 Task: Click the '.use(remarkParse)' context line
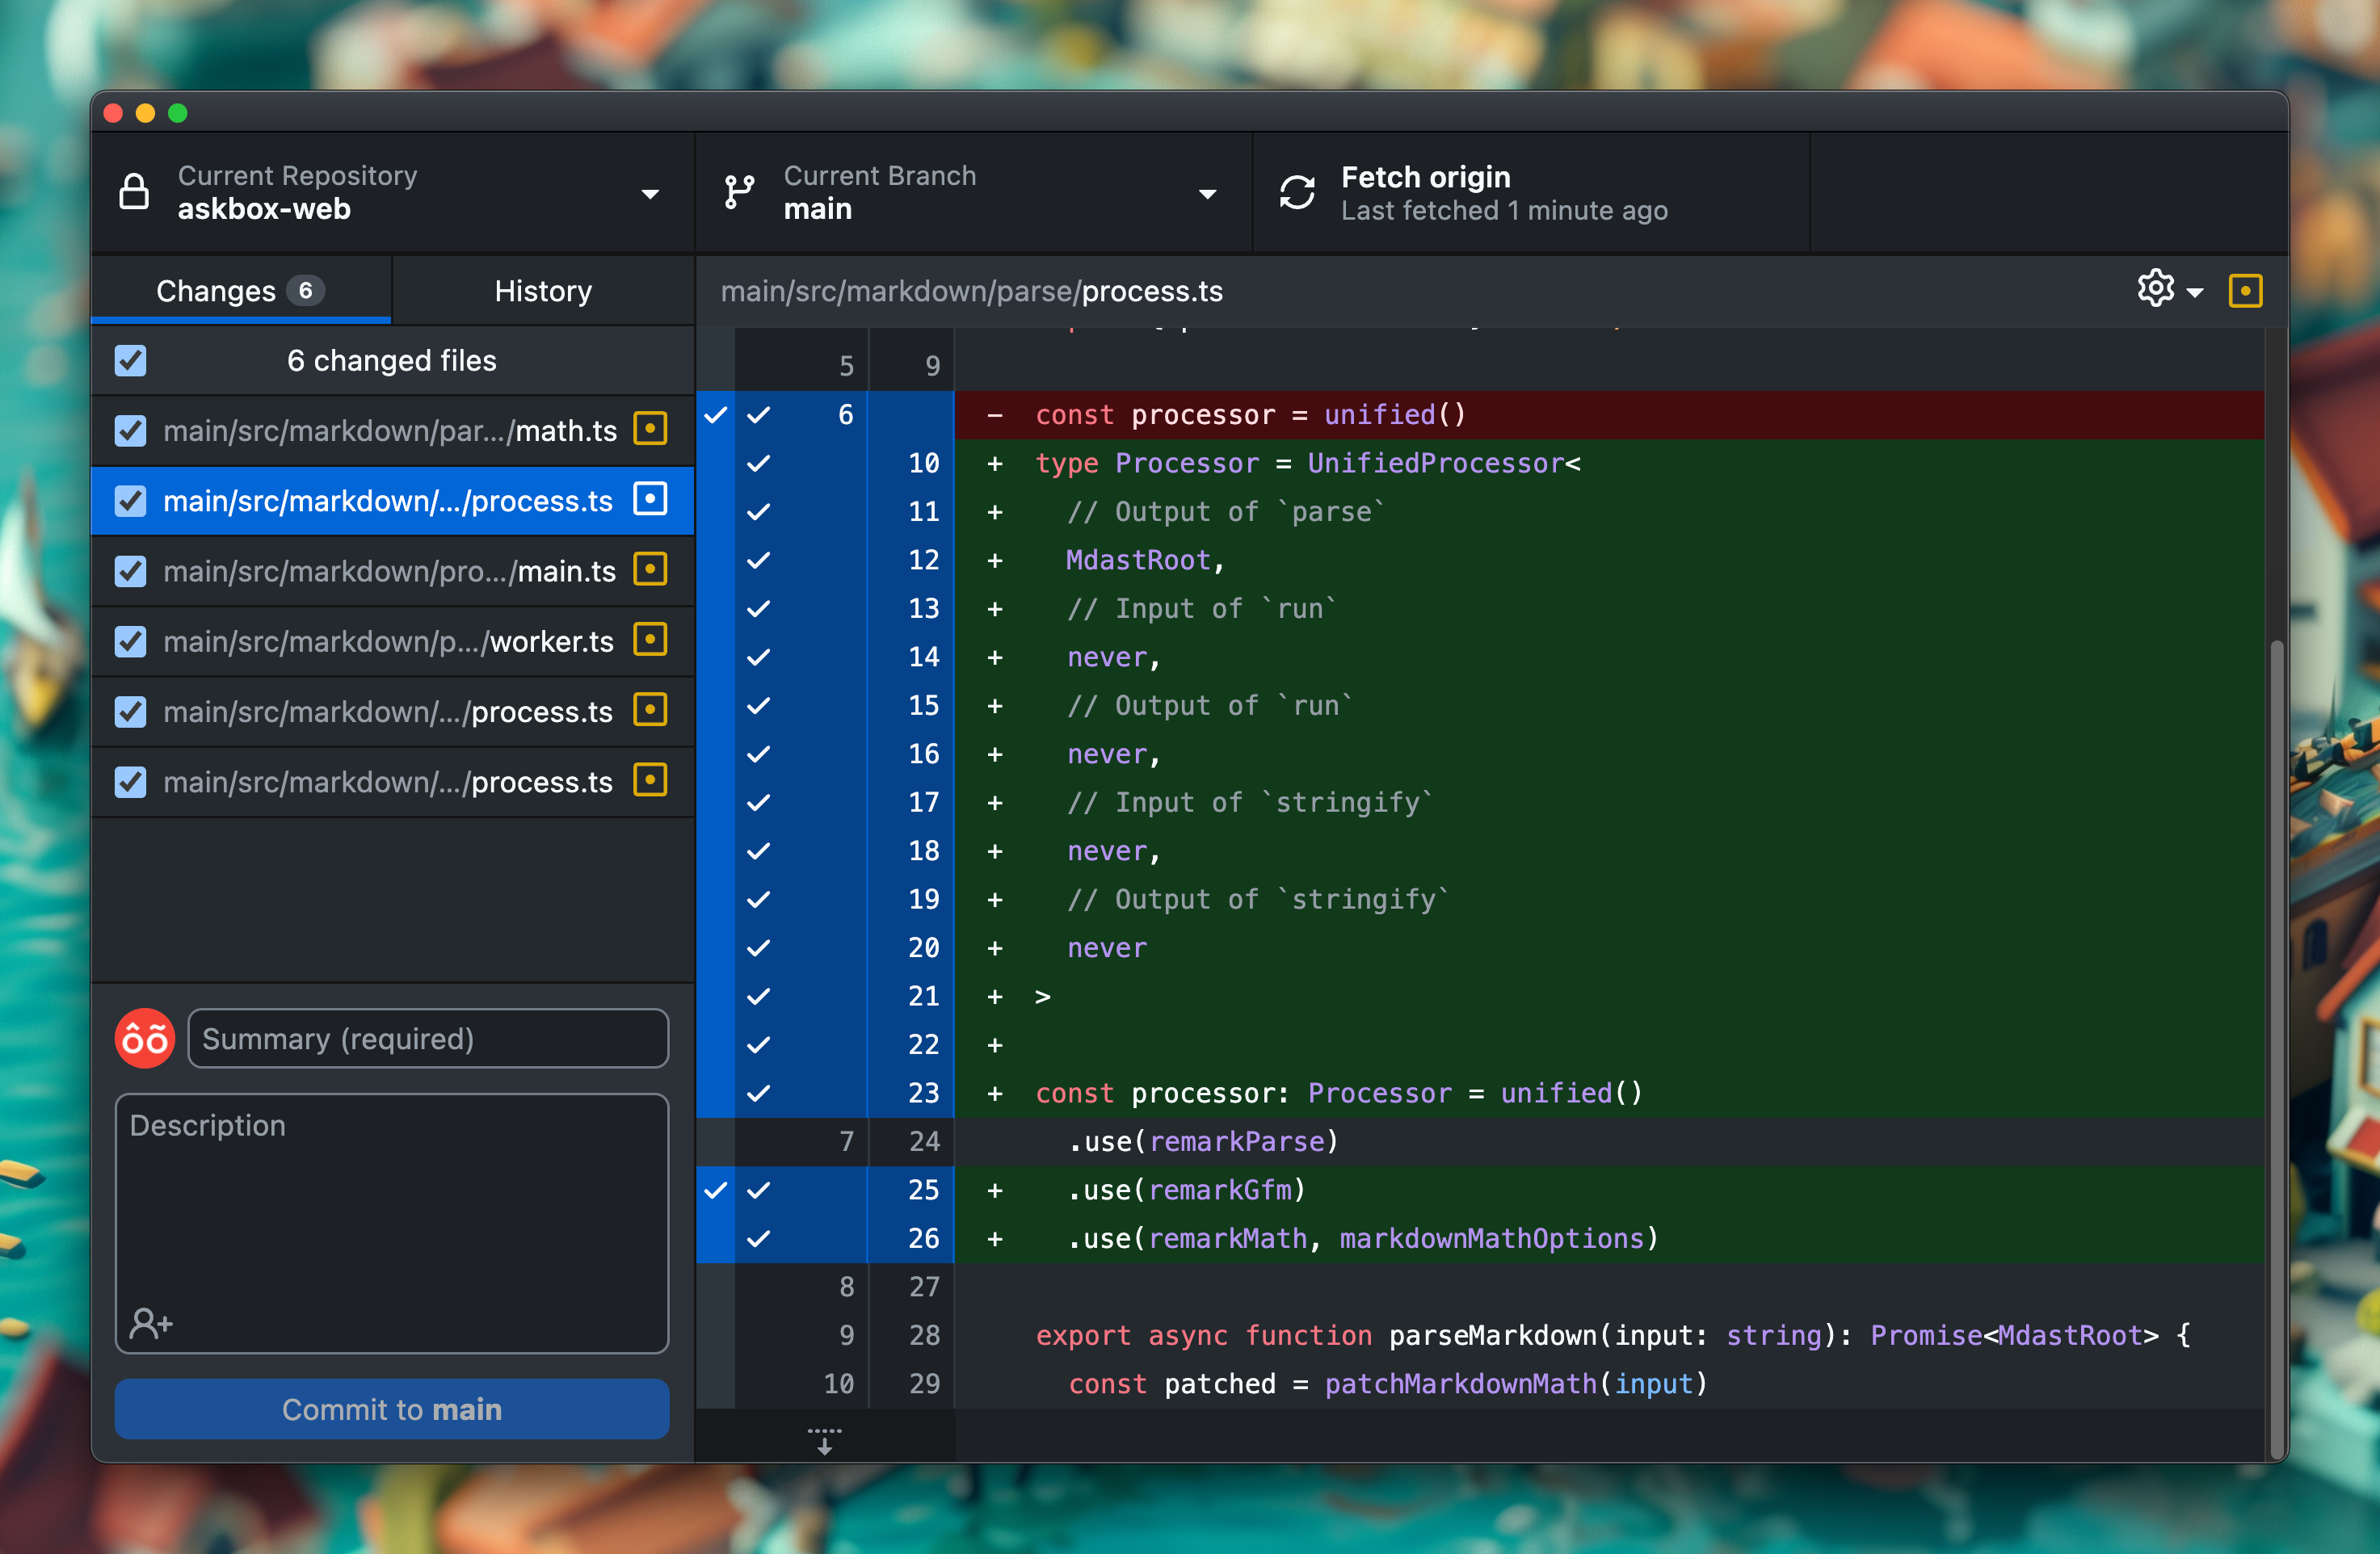[1608, 1141]
